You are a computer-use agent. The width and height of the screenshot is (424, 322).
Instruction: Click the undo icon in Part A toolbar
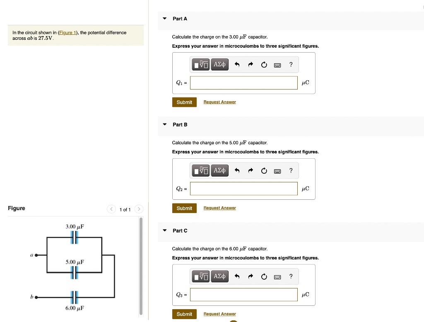(x=236, y=64)
